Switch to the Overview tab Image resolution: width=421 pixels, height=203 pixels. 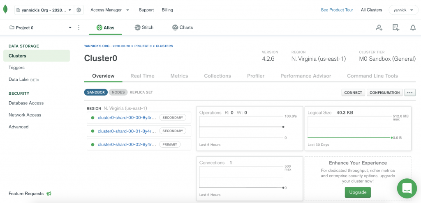pos(103,76)
